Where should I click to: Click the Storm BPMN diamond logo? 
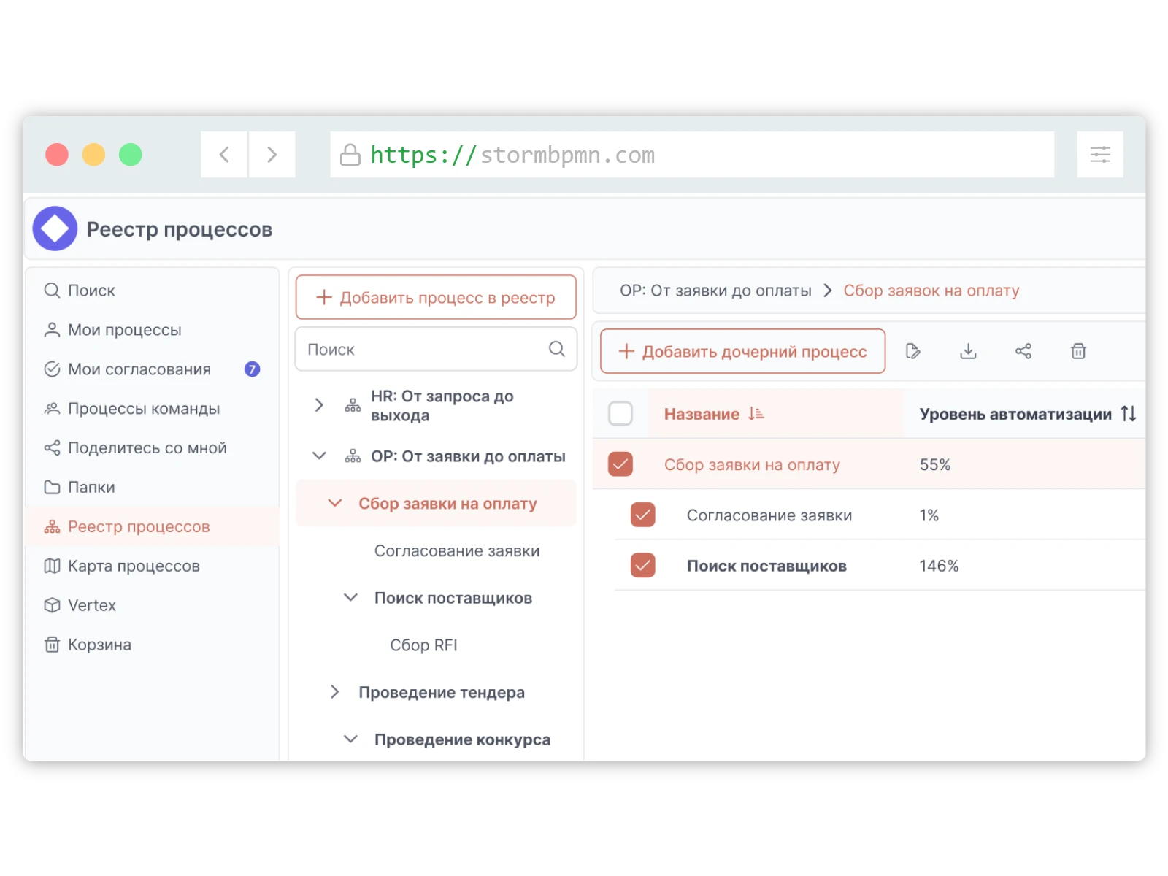coord(55,228)
